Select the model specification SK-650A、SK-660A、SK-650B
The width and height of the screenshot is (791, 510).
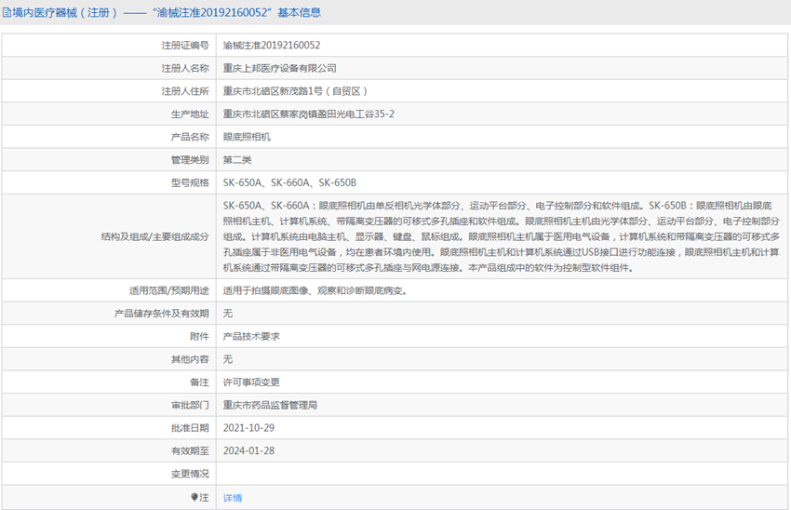pyautogui.click(x=289, y=182)
